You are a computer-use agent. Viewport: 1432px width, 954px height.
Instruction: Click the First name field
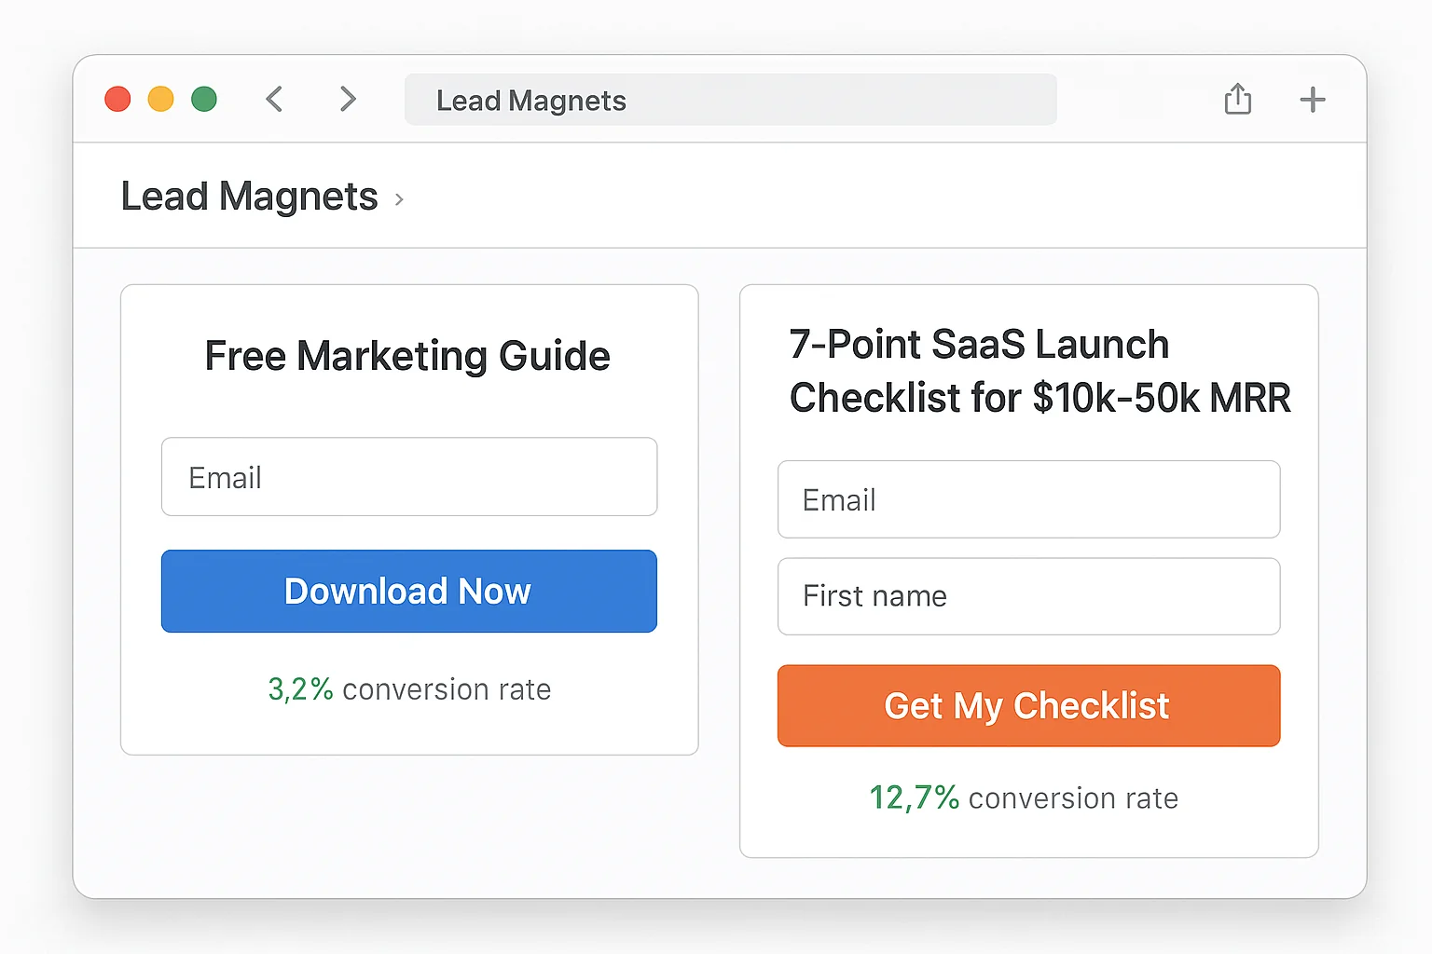click(1028, 596)
